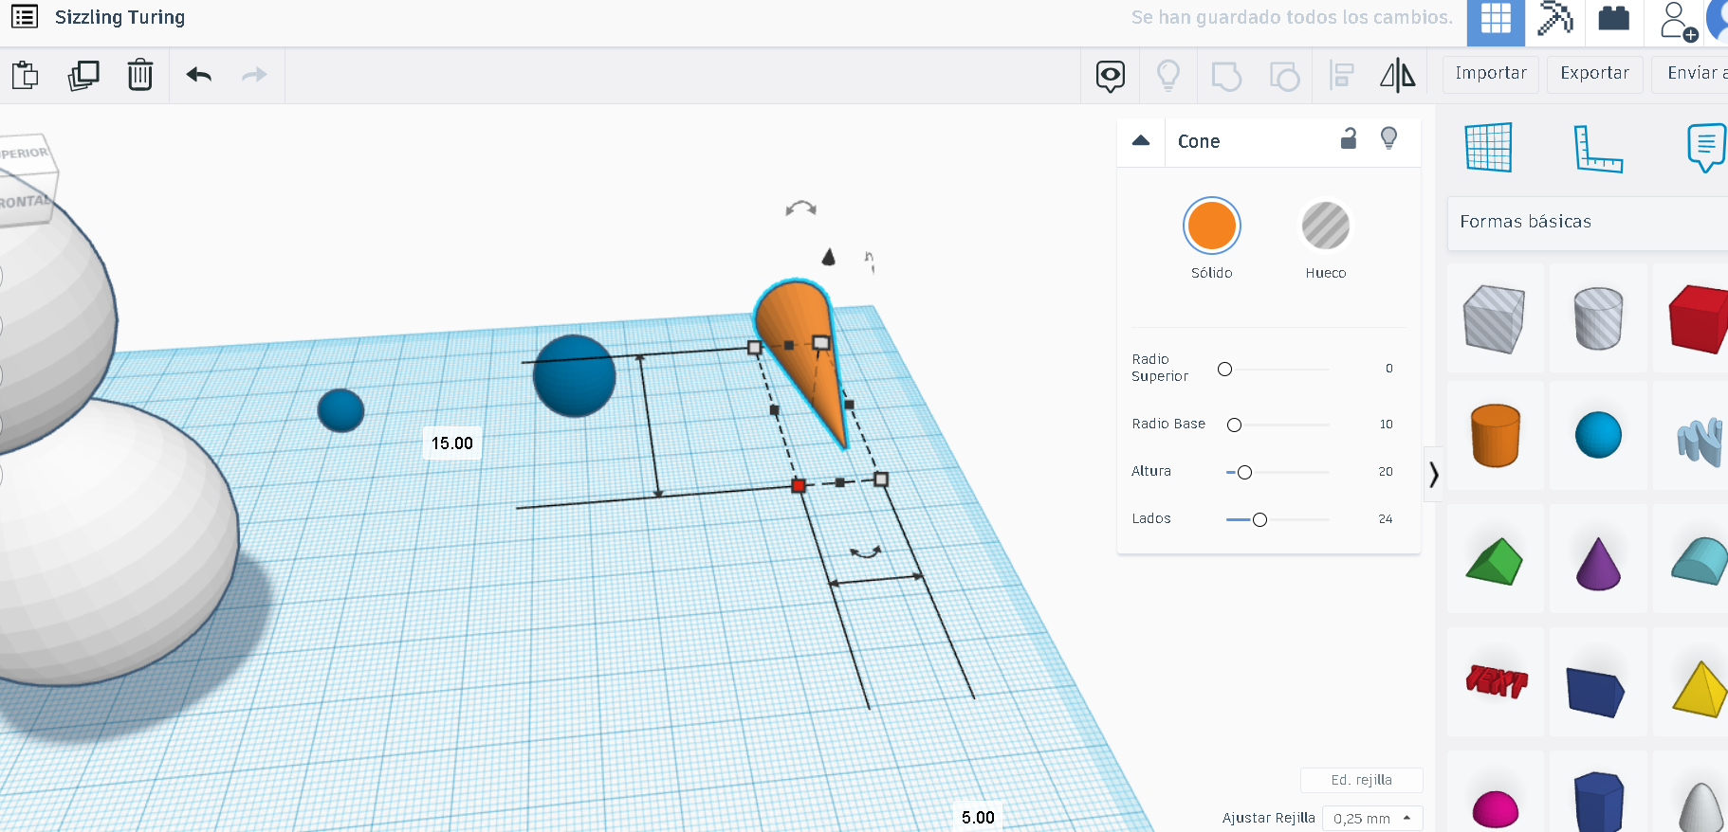1728x832 pixels.
Task: Open the Align tool
Action: (1342, 75)
